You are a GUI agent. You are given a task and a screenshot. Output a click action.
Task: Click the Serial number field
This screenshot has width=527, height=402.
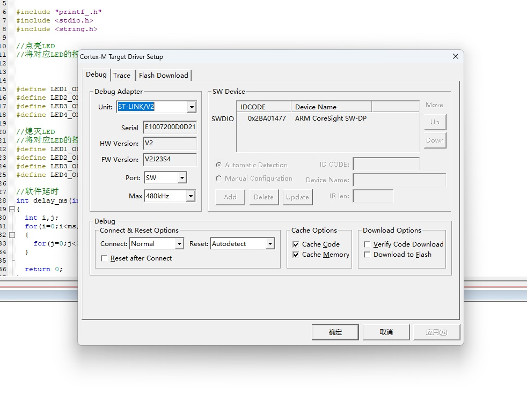point(170,128)
